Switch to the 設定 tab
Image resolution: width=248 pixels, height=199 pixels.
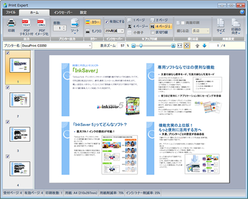click(83, 12)
